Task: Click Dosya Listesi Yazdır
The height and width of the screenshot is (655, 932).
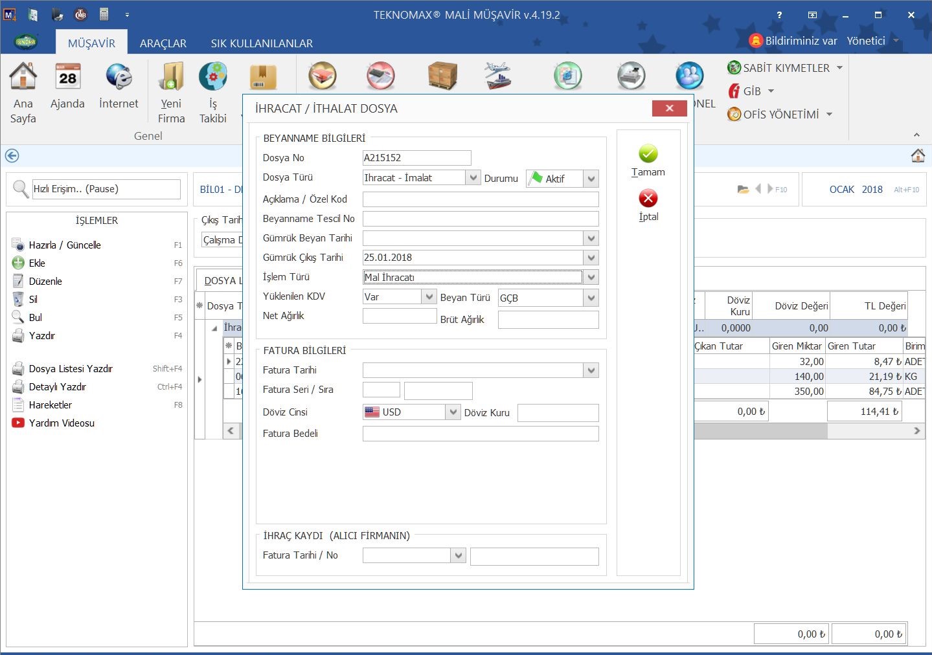Action: 71,369
